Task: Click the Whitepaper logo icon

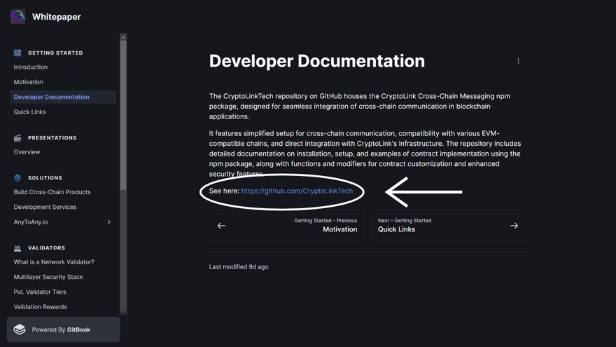Action: coord(17,17)
